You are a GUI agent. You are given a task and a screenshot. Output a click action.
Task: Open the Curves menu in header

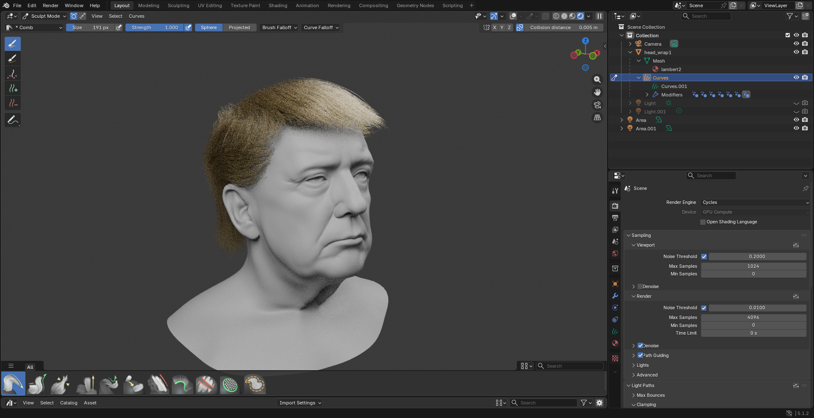(x=137, y=16)
